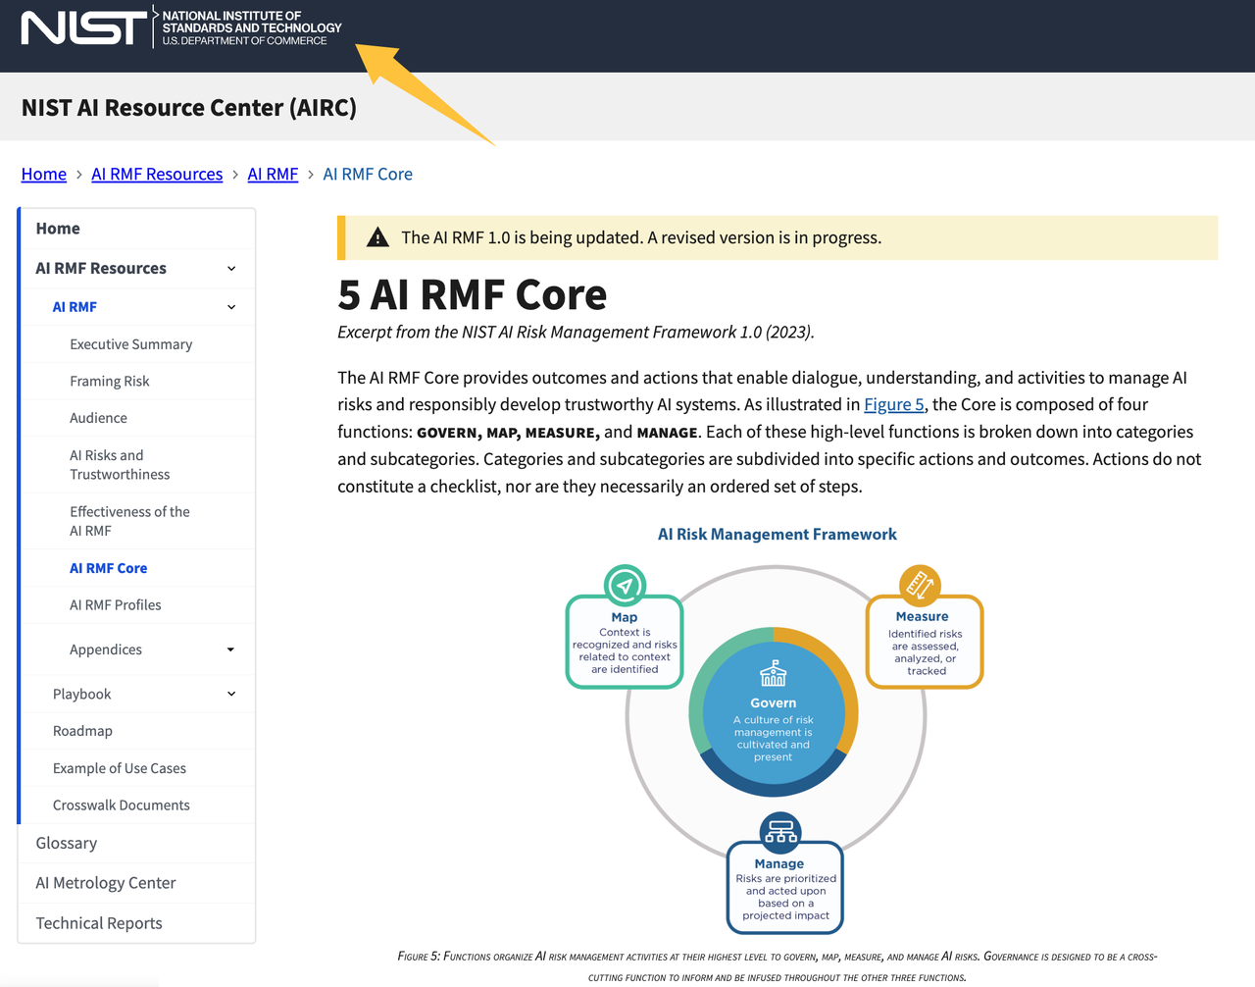Click the Map box in diagram

tap(625, 642)
